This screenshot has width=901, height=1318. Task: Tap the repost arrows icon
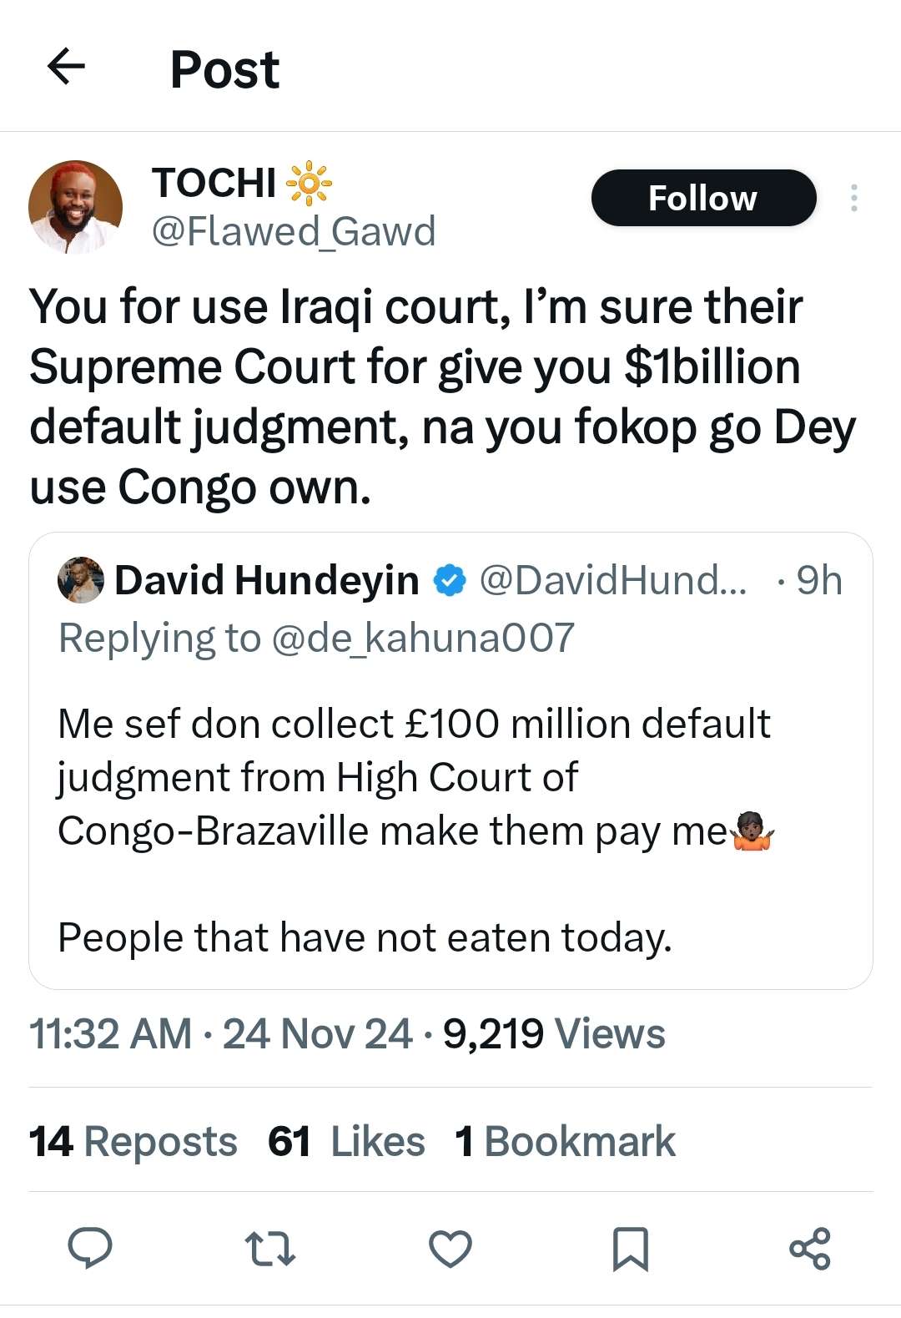point(270,1249)
